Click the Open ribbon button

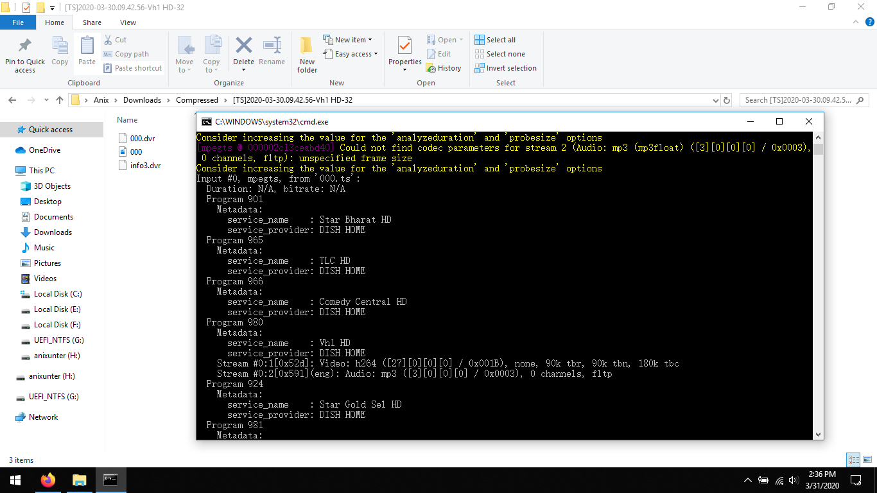point(445,40)
